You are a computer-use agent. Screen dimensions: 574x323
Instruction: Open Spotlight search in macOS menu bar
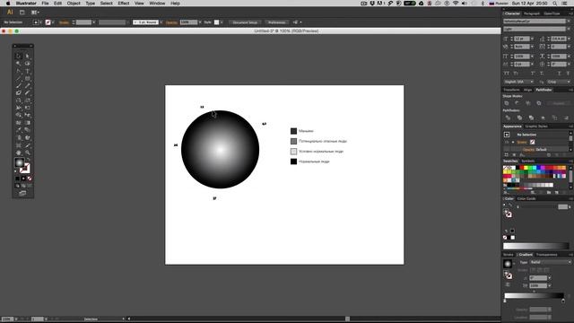tap(555, 4)
